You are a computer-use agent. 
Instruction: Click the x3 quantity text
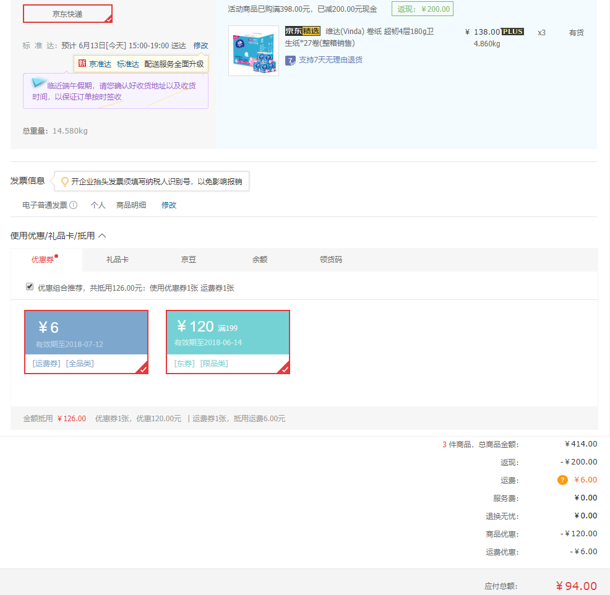[x=541, y=33]
